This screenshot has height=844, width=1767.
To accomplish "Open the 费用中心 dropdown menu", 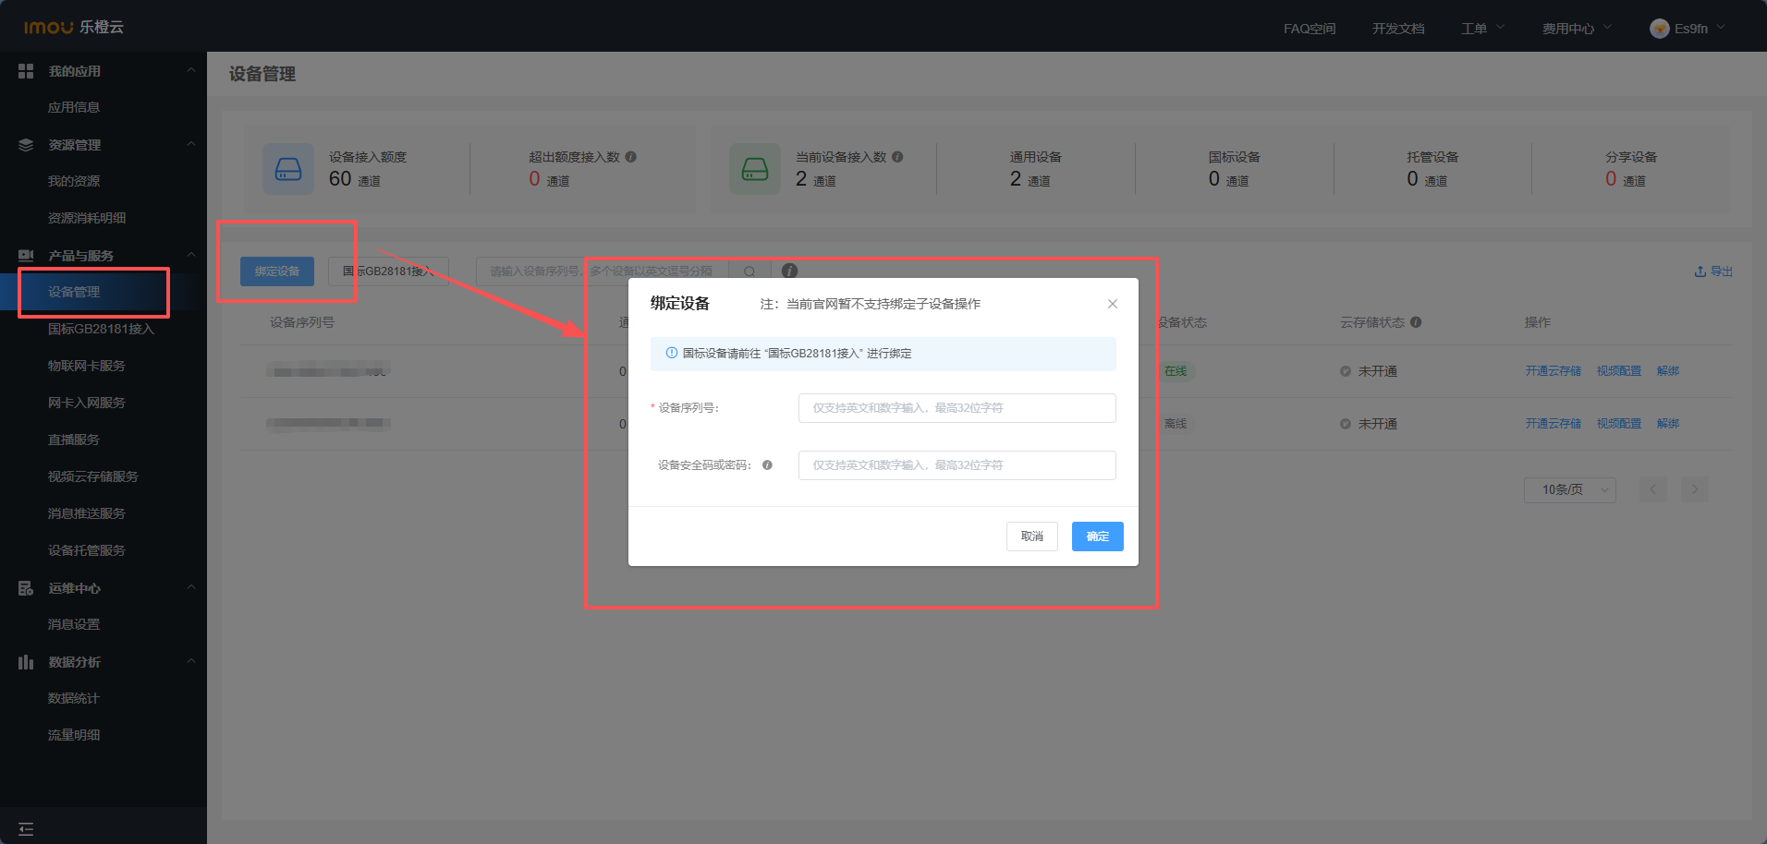I will tap(1577, 29).
